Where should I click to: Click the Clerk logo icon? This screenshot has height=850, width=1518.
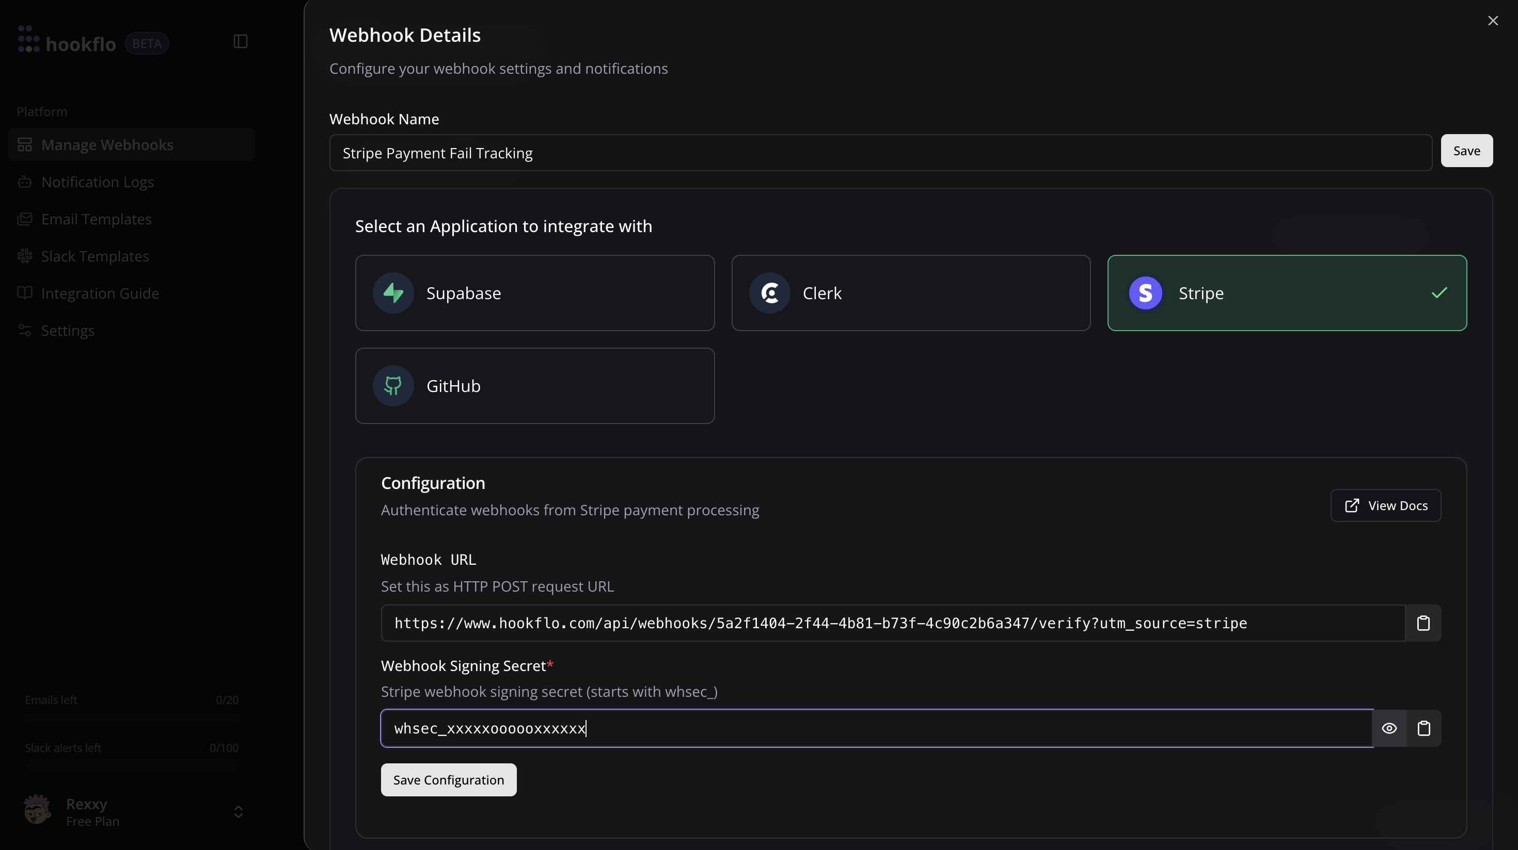coord(770,292)
